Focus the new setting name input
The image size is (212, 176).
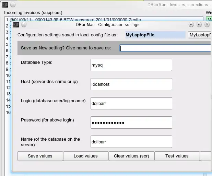click(x=165, y=48)
